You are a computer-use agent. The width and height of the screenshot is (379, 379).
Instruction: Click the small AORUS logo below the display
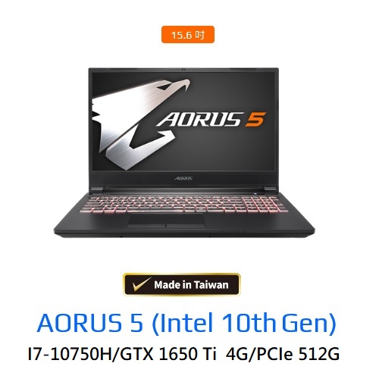(x=183, y=178)
